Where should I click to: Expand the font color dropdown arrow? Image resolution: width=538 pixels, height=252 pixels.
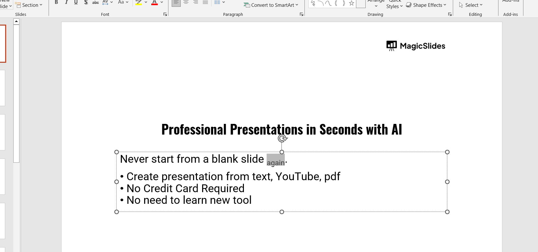click(162, 2)
